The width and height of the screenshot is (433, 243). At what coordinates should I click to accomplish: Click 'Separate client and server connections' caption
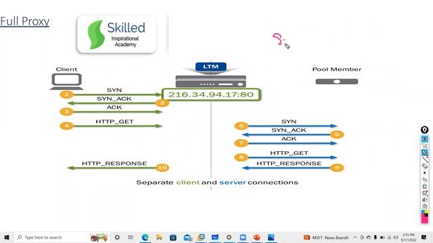(x=217, y=182)
